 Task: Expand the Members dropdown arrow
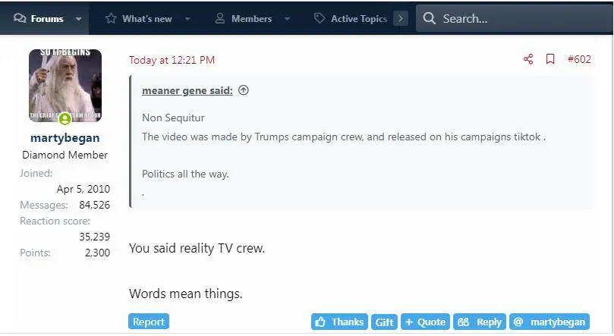pos(288,19)
